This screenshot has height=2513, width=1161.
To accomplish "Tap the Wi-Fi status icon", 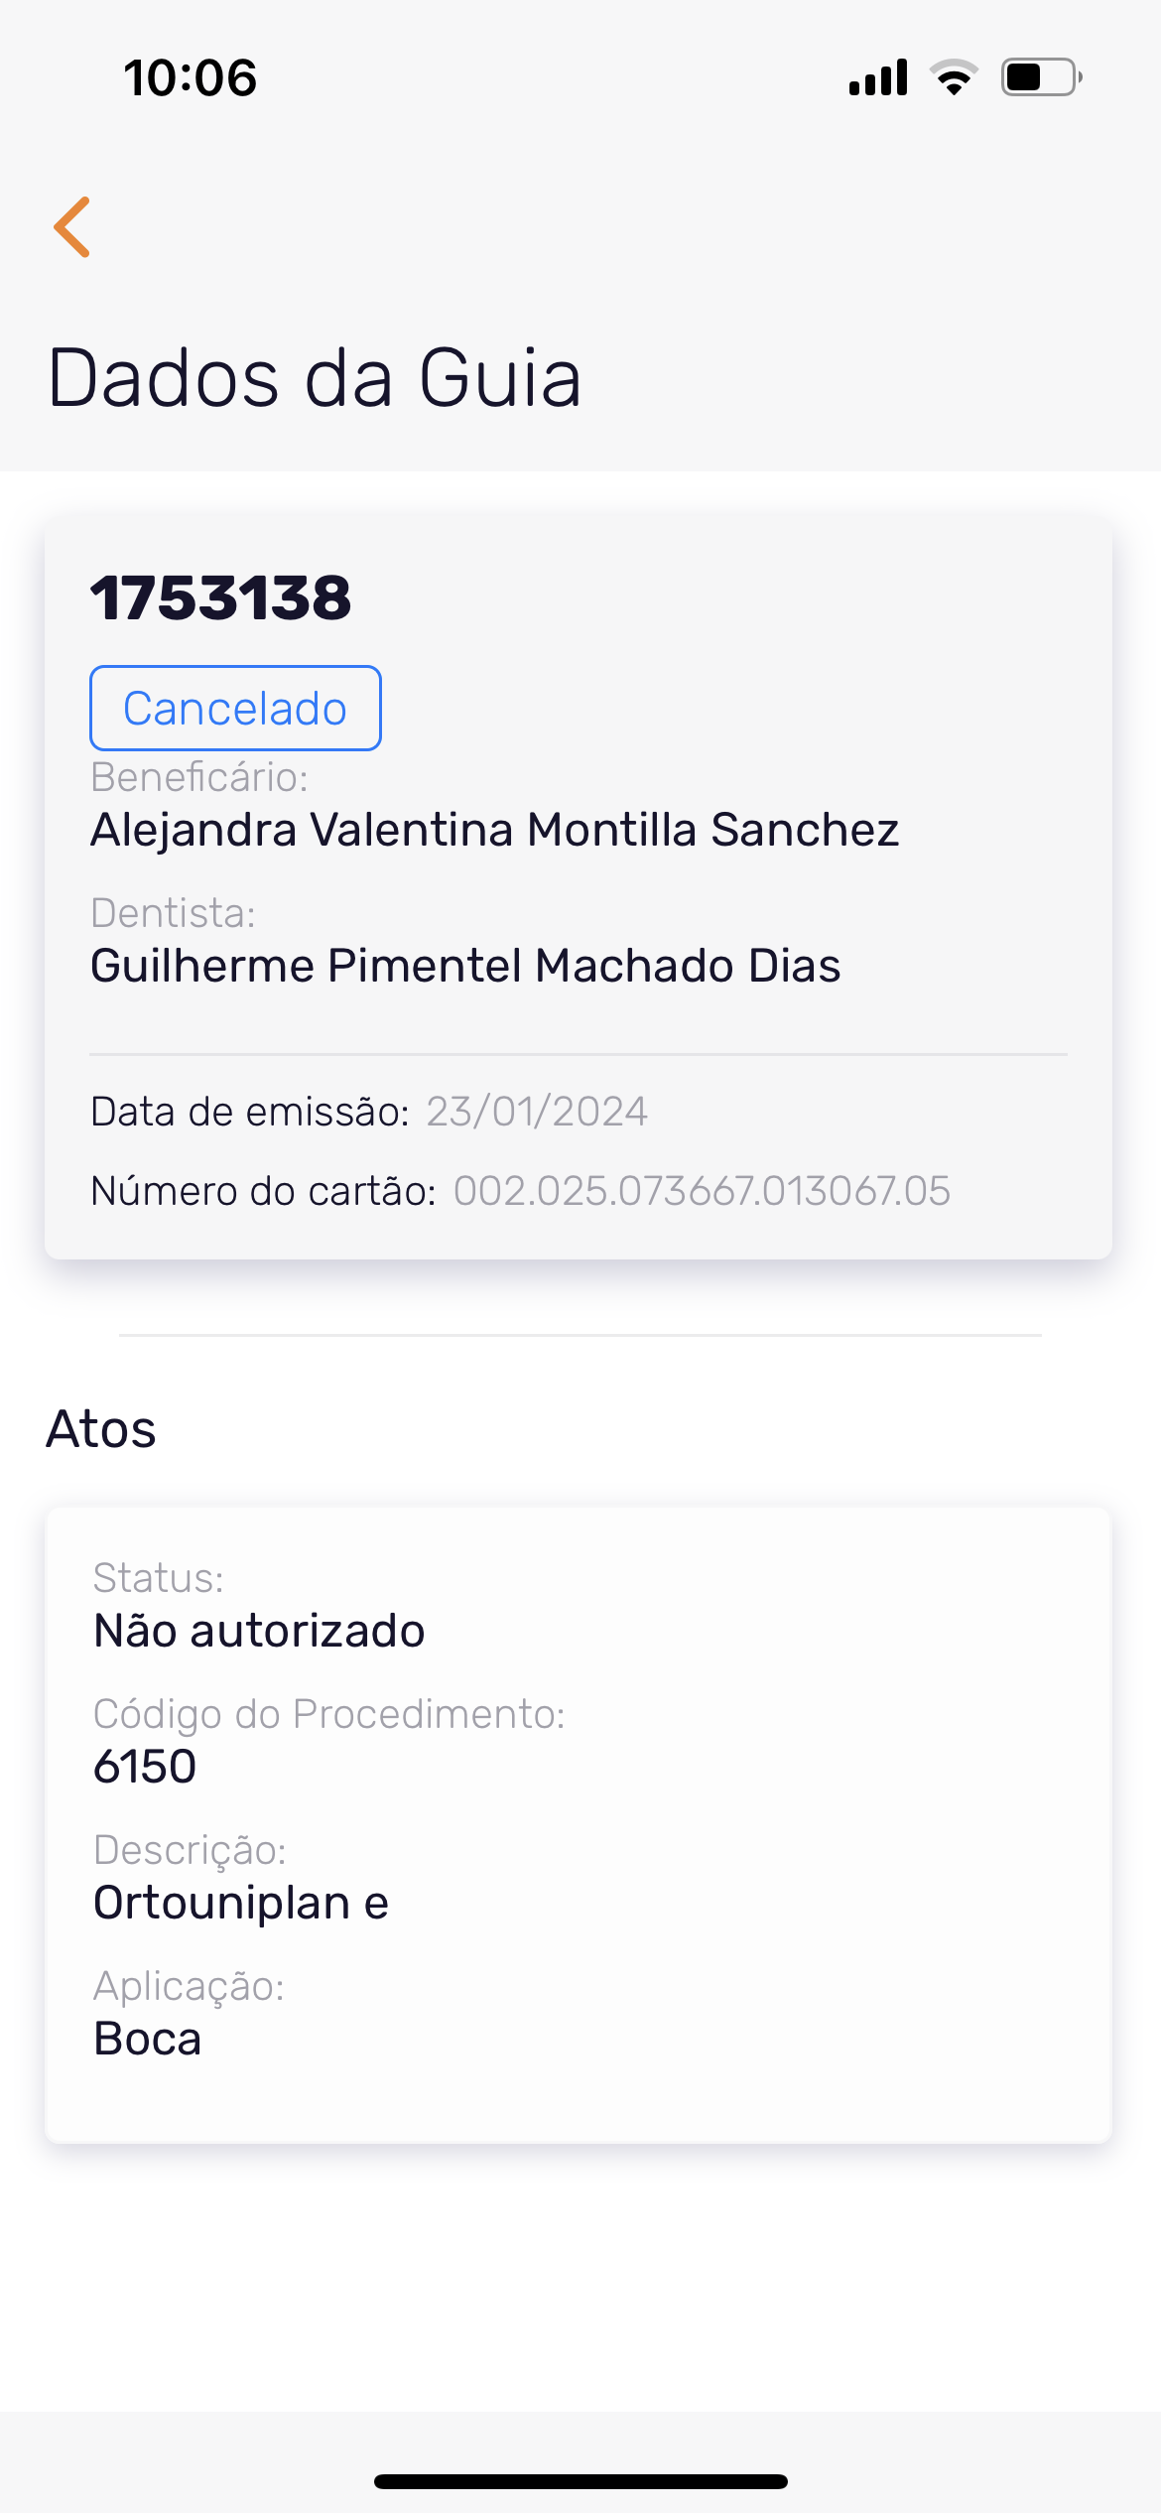I will (954, 77).
